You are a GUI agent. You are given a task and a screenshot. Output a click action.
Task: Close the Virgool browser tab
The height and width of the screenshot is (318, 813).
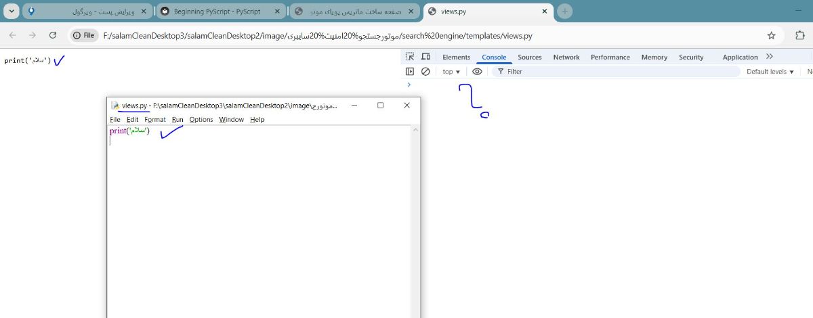[x=144, y=12]
